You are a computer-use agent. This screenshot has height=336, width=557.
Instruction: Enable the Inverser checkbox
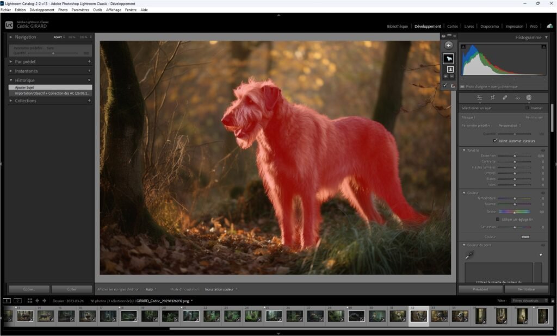[x=528, y=108]
